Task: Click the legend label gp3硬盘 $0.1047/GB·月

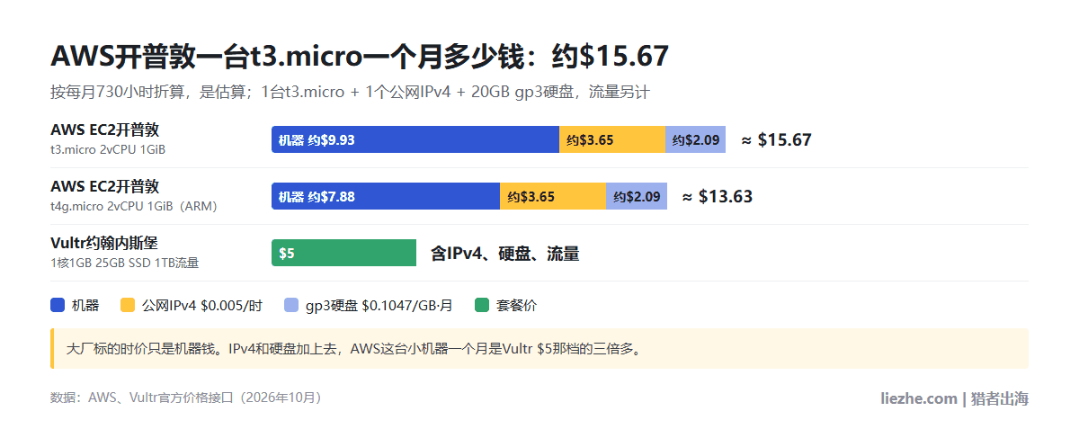Action: [x=379, y=306]
